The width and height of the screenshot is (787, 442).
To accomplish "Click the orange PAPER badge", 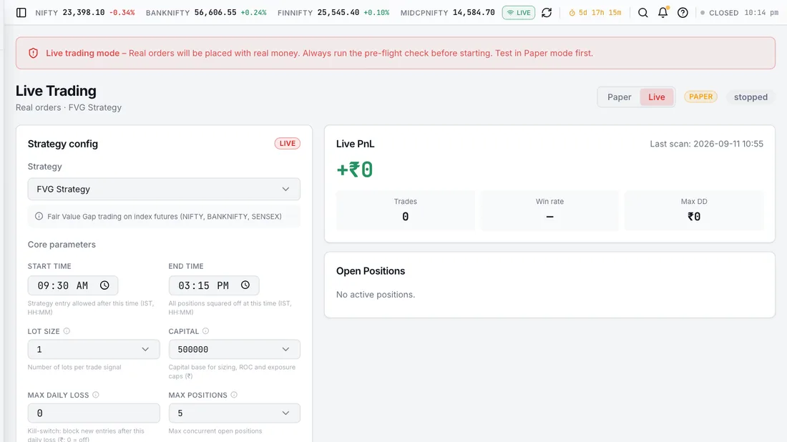I will click(x=700, y=97).
